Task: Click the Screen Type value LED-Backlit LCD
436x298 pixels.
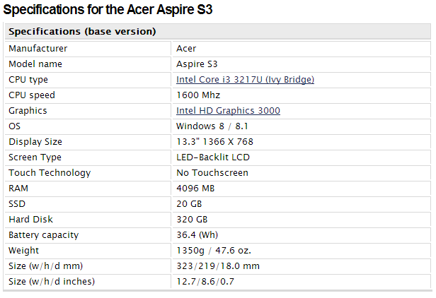Action: point(213,157)
